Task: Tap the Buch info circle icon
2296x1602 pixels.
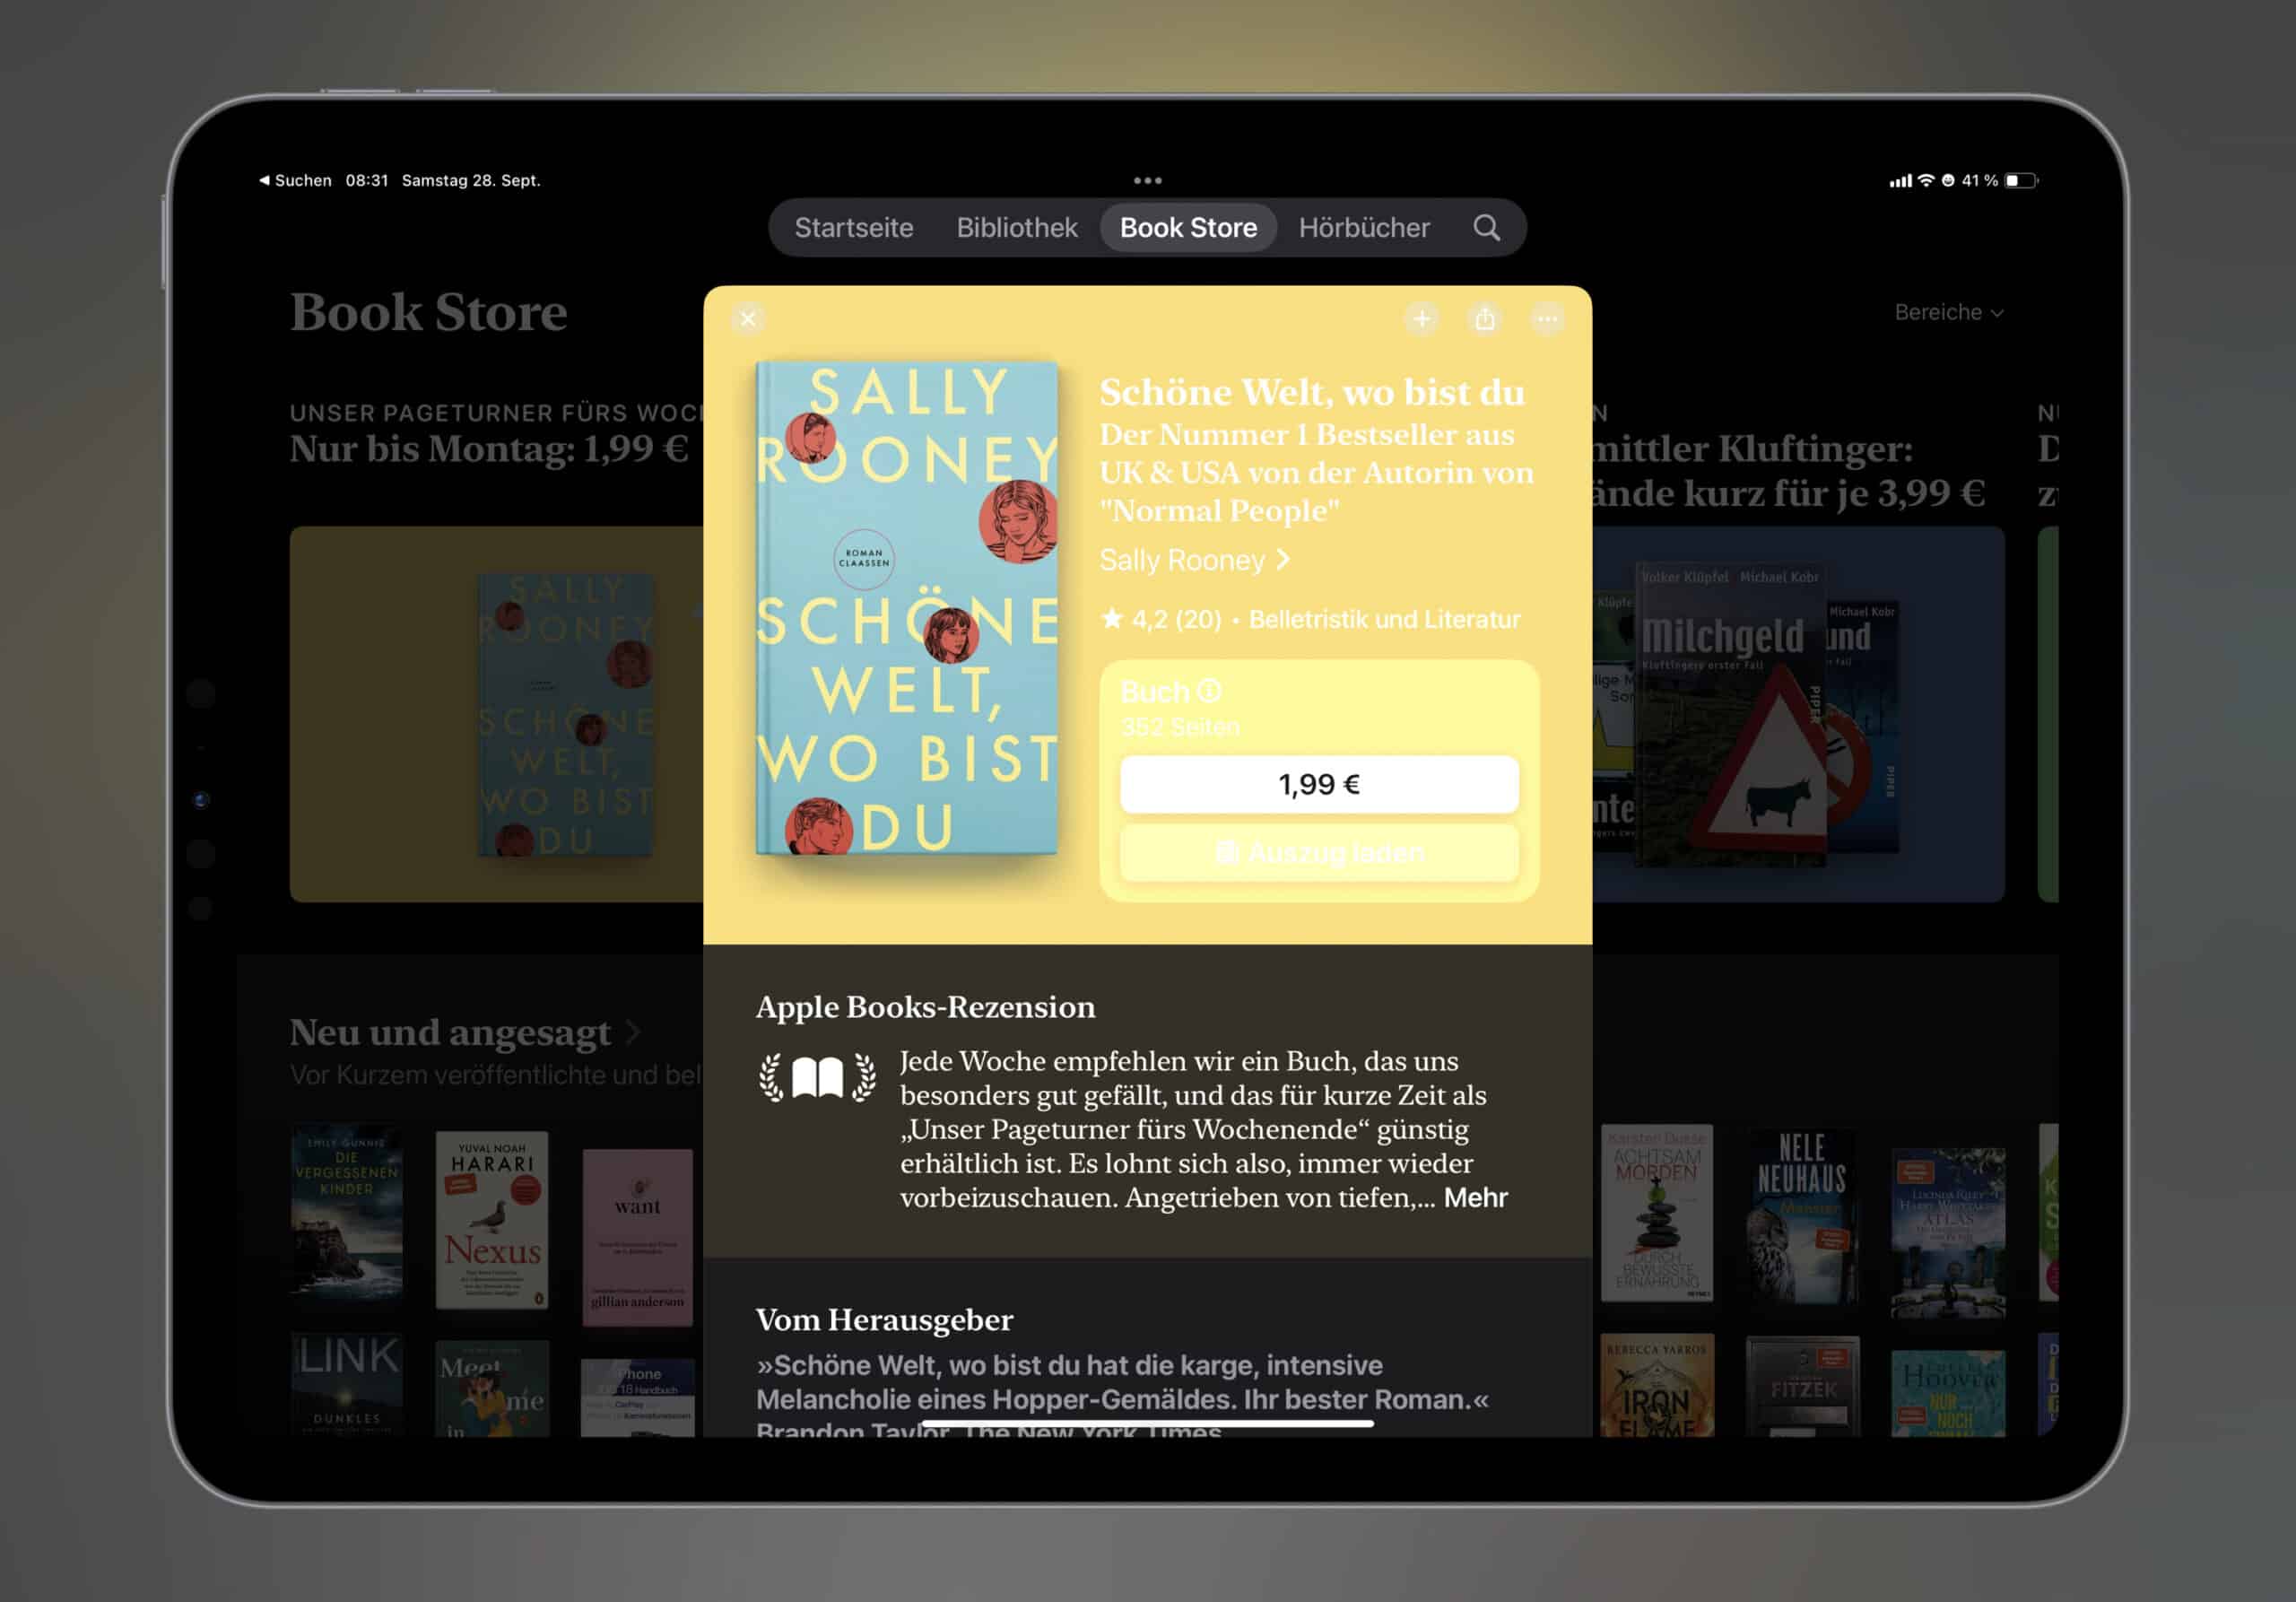Action: point(1209,691)
